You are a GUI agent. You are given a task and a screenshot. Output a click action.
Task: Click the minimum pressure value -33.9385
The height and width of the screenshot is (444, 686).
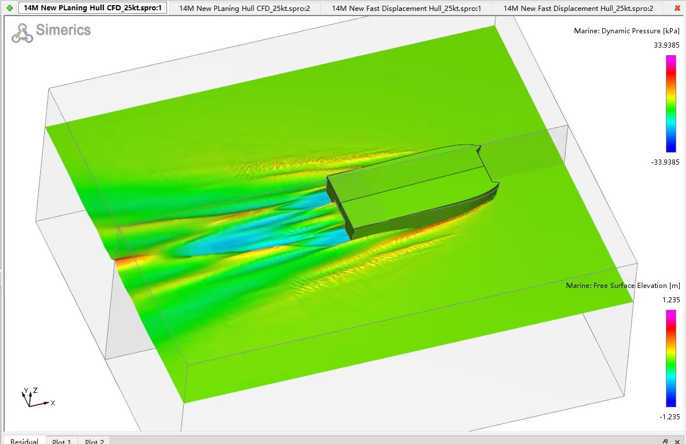665,162
